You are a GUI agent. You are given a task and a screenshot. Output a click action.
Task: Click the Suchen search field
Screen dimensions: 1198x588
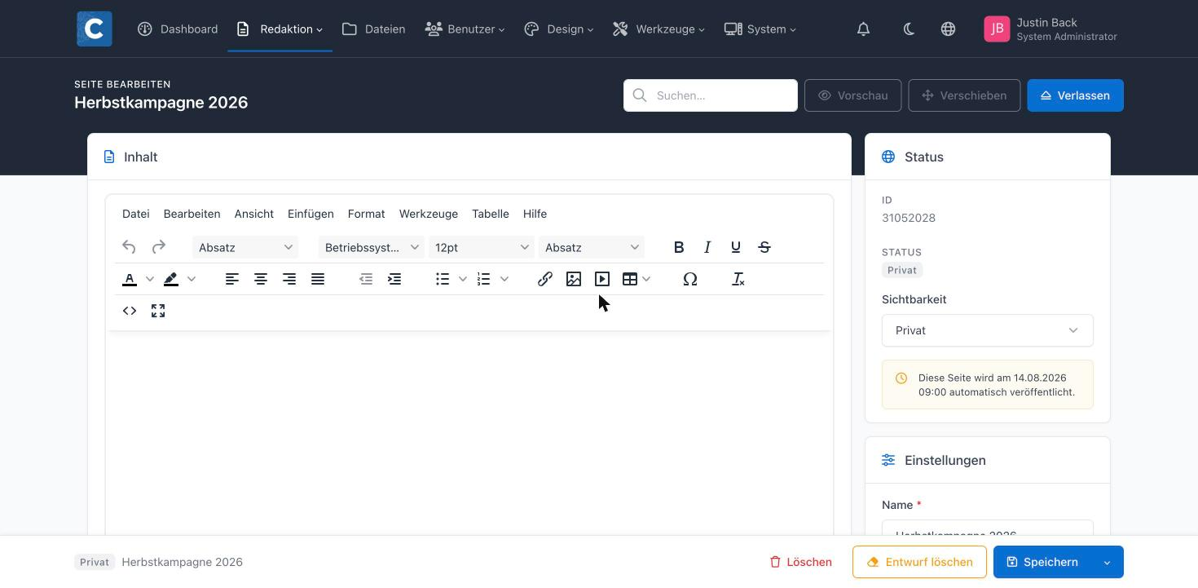[711, 95]
